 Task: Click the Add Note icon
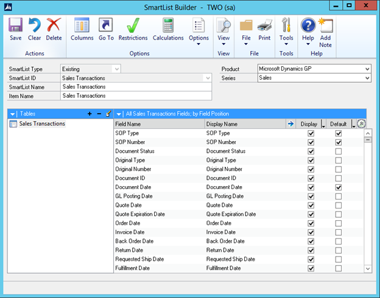pos(325,25)
